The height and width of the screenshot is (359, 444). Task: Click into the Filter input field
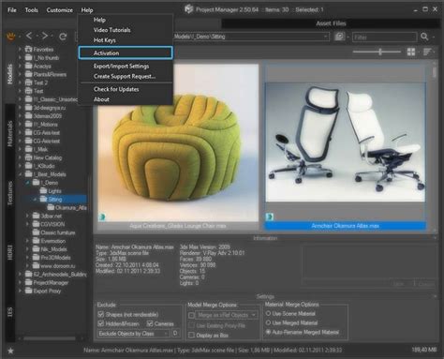click(385, 37)
